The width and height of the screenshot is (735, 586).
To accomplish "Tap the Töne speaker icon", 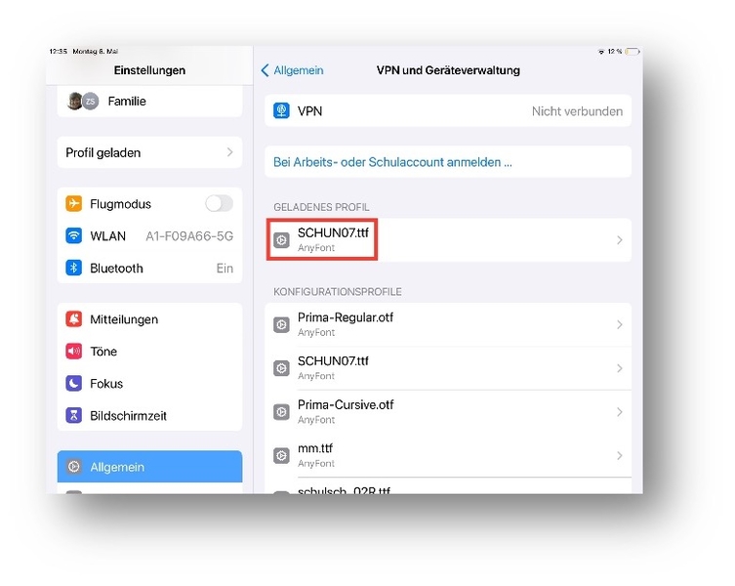I will click(73, 352).
